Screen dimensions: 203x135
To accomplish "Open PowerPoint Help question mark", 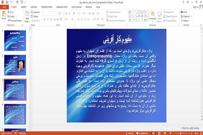I will click(183, 2).
